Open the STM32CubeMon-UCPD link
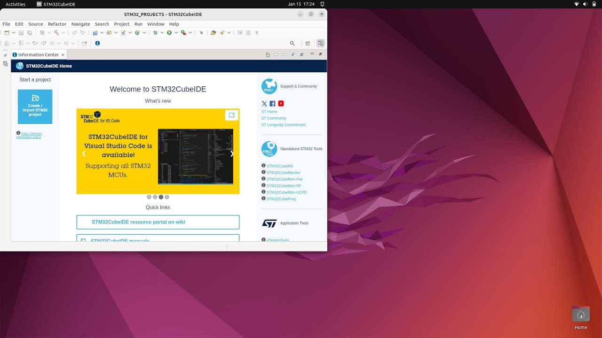The image size is (602, 338). pyautogui.click(x=286, y=192)
